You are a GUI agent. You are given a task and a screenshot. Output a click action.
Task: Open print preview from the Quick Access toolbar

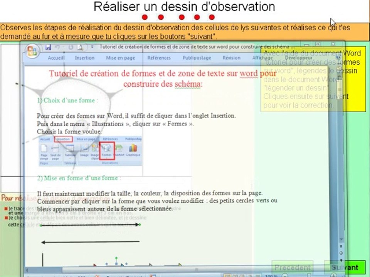click(80, 47)
